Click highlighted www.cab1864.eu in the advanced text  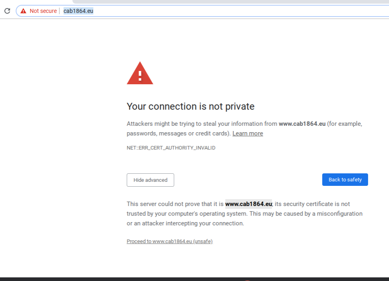point(248,204)
